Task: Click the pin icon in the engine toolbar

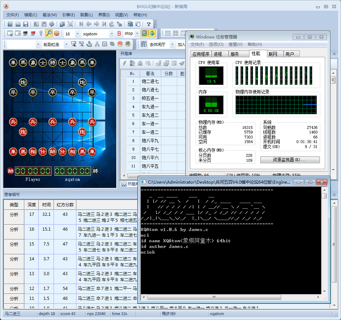Action: (x=41, y=33)
